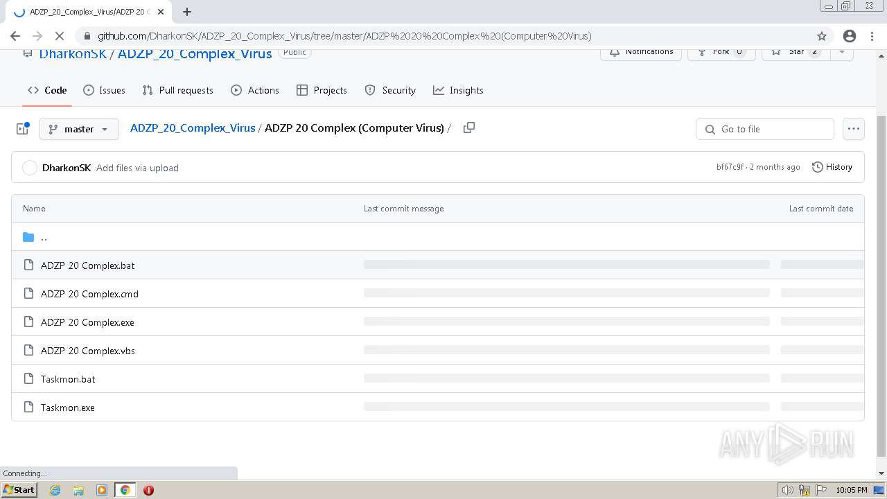The width and height of the screenshot is (887, 499).
Task: Open ADZP 20 Complex.exe file
Action: click(87, 322)
